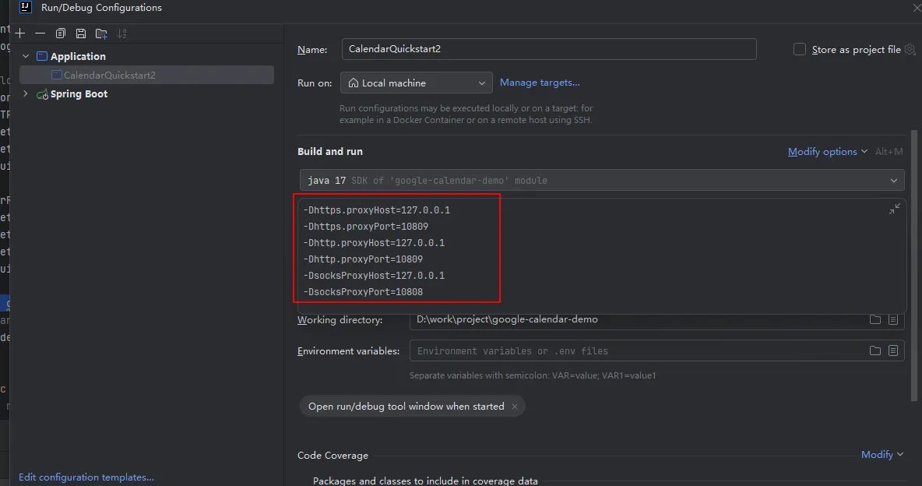Click the Move into new folder icon
The image size is (922, 486).
101,33
